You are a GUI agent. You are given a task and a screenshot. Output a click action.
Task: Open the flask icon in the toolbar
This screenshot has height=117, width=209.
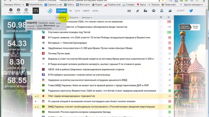tap(162, 11)
